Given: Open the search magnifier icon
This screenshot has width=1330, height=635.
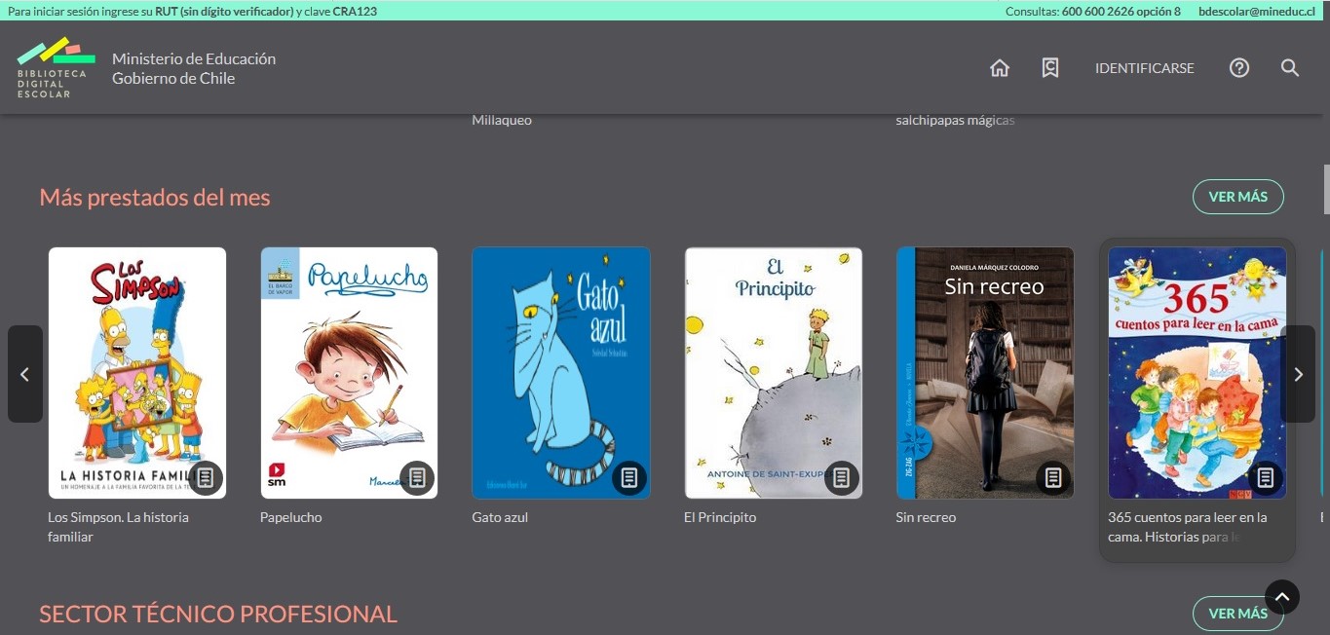Looking at the screenshot, I should [1290, 68].
